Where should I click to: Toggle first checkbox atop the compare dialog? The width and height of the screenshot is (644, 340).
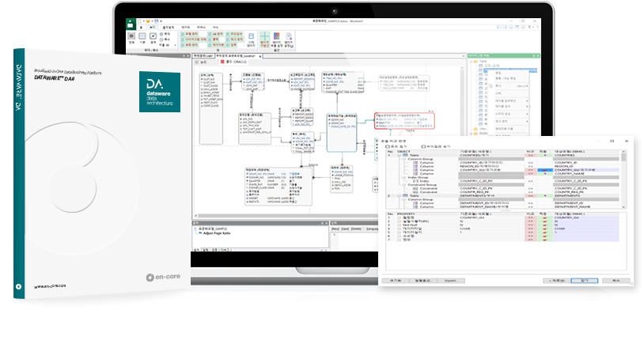pyautogui.click(x=387, y=146)
